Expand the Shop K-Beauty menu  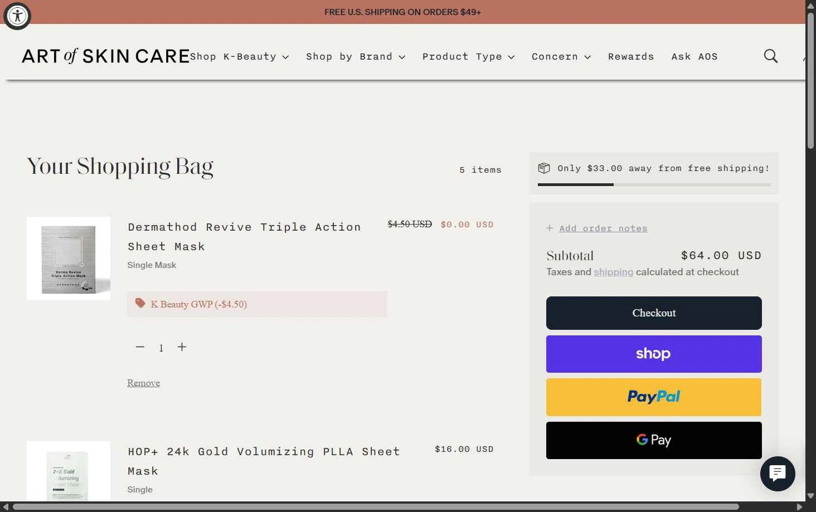pos(240,57)
